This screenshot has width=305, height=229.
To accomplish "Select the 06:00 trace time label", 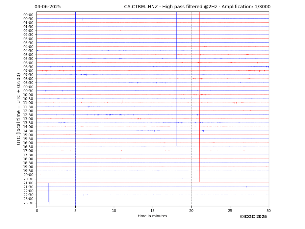I will [x=28, y=63].
